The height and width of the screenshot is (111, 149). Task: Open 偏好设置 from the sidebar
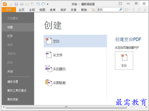click(x=18, y=82)
